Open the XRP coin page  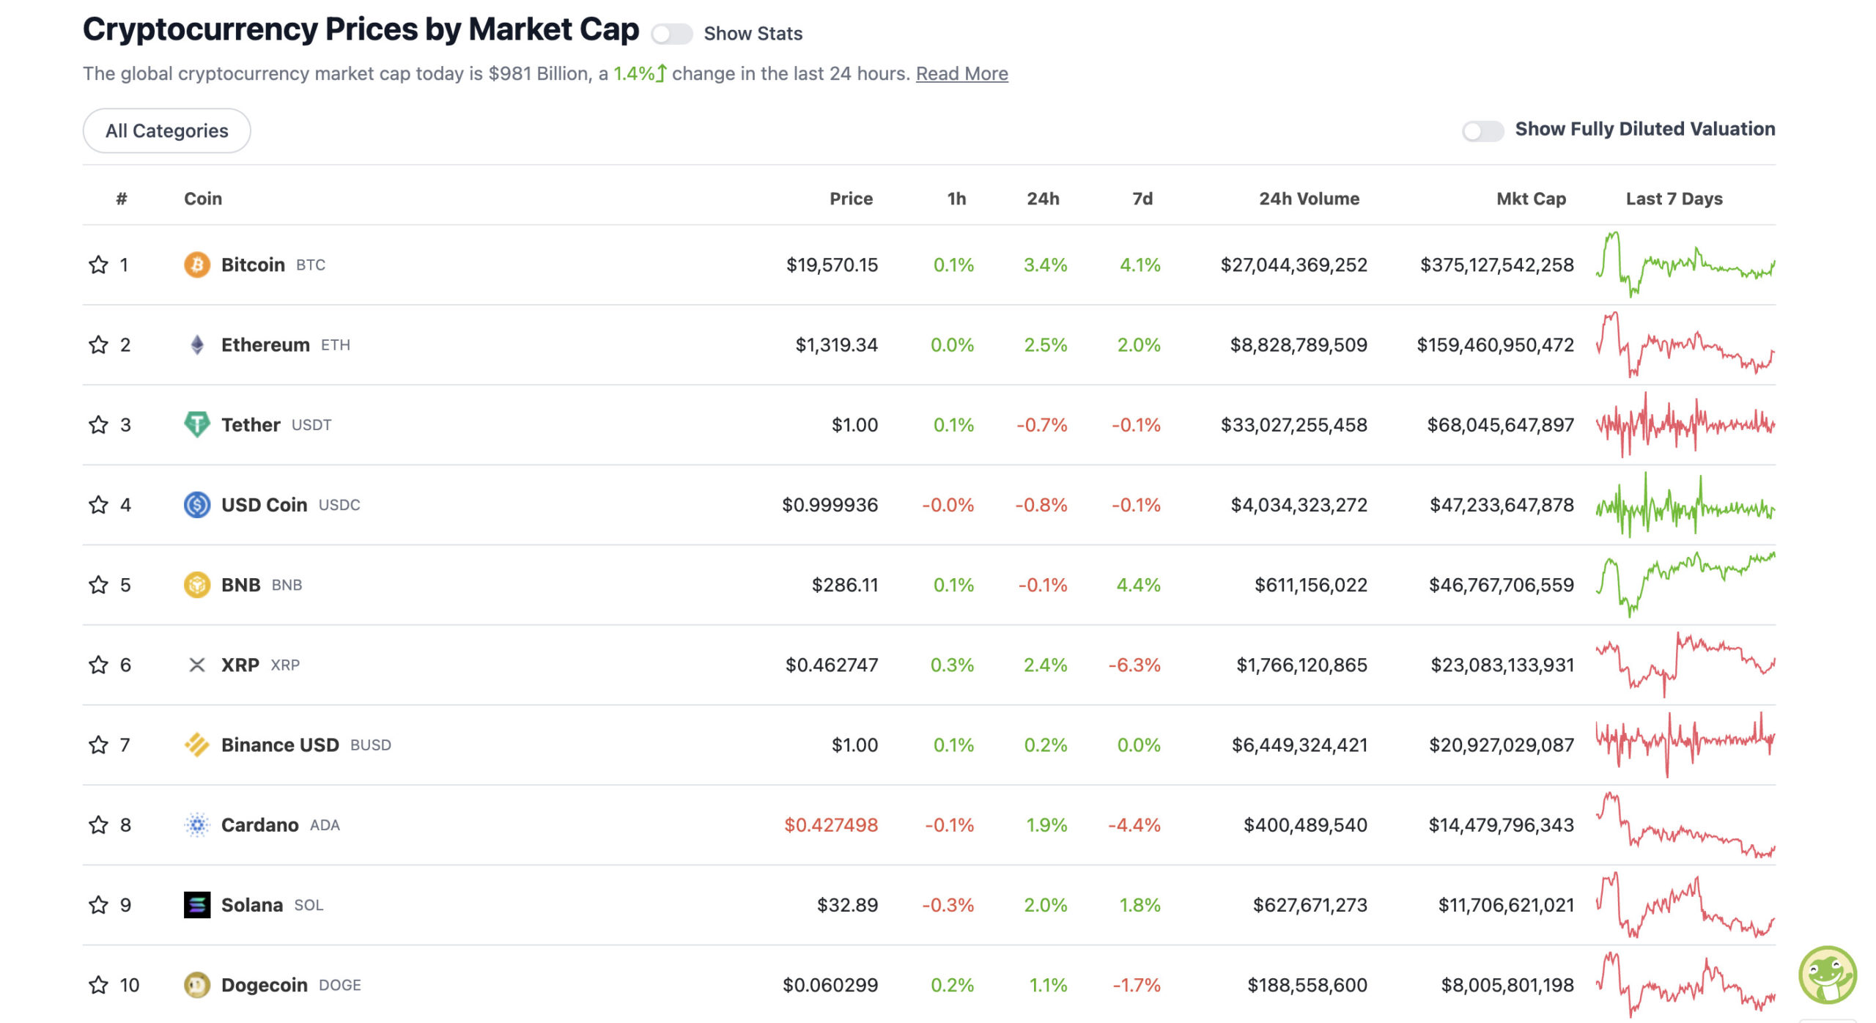point(240,665)
